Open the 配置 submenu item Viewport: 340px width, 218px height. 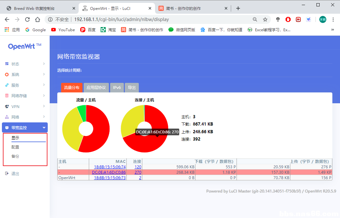pyautogui.click(x=15, y=147)
